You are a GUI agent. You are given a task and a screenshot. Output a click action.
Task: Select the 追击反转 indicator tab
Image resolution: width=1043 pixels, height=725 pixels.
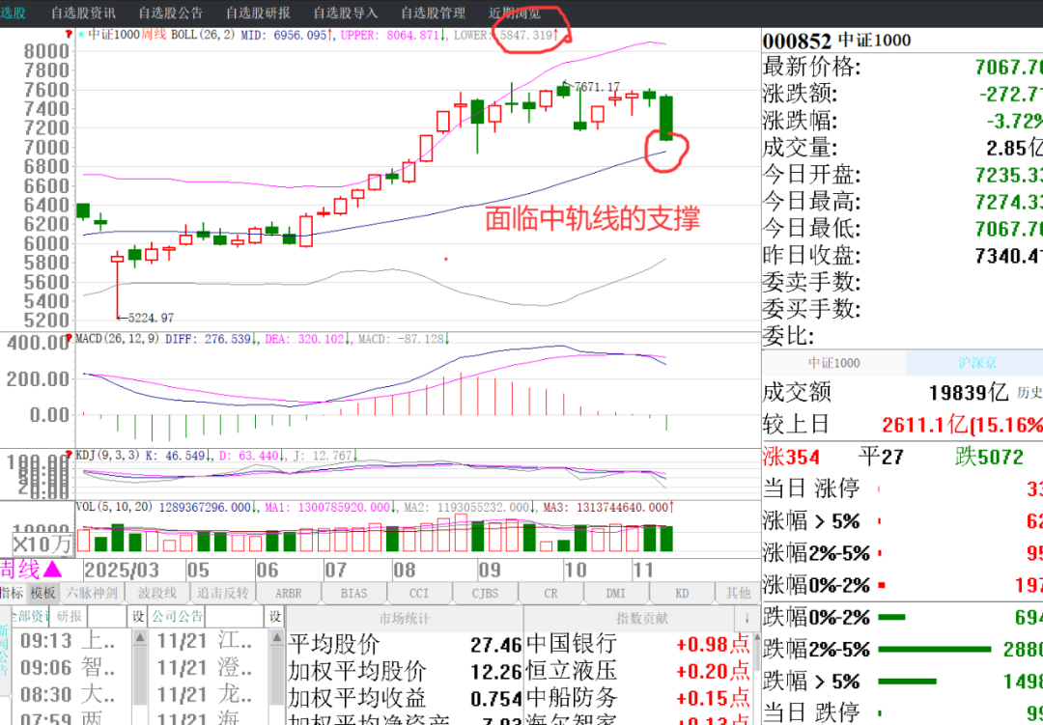coord(222,593)
